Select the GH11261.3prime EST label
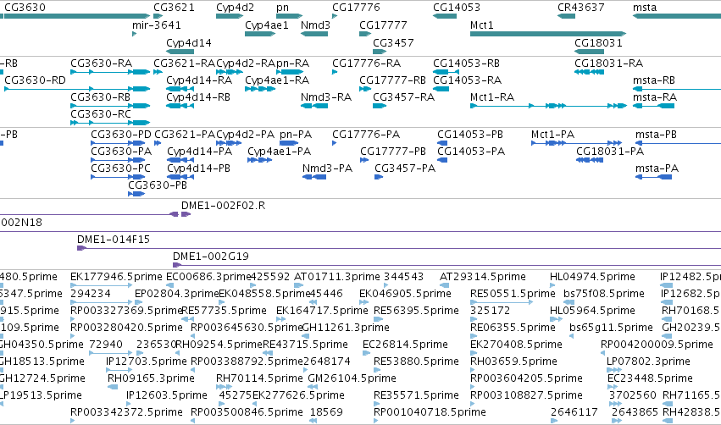 tap(346, 328)
